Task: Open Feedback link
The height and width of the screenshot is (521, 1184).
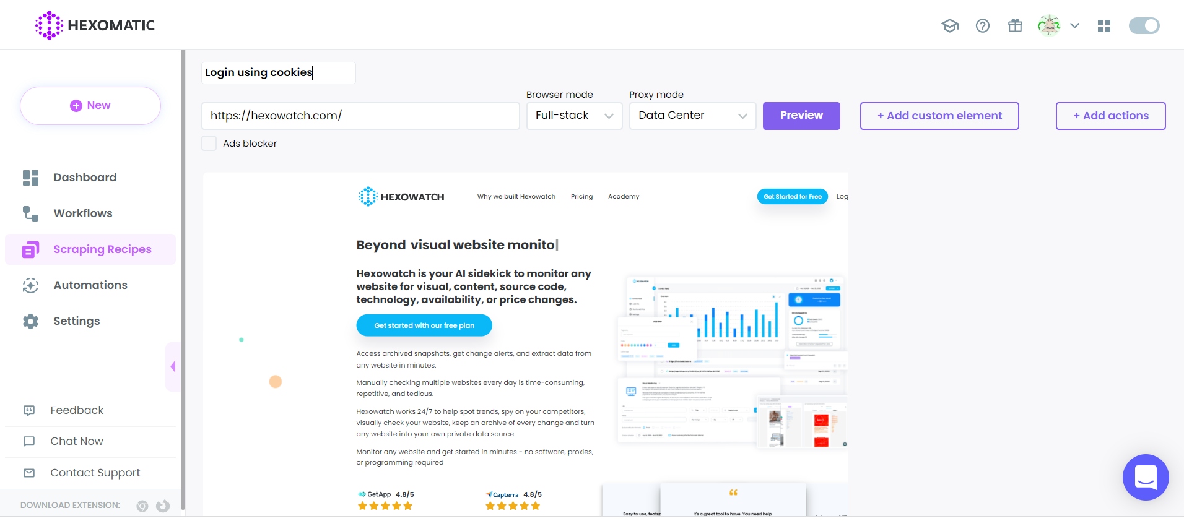Action: (x=77, y=410)
